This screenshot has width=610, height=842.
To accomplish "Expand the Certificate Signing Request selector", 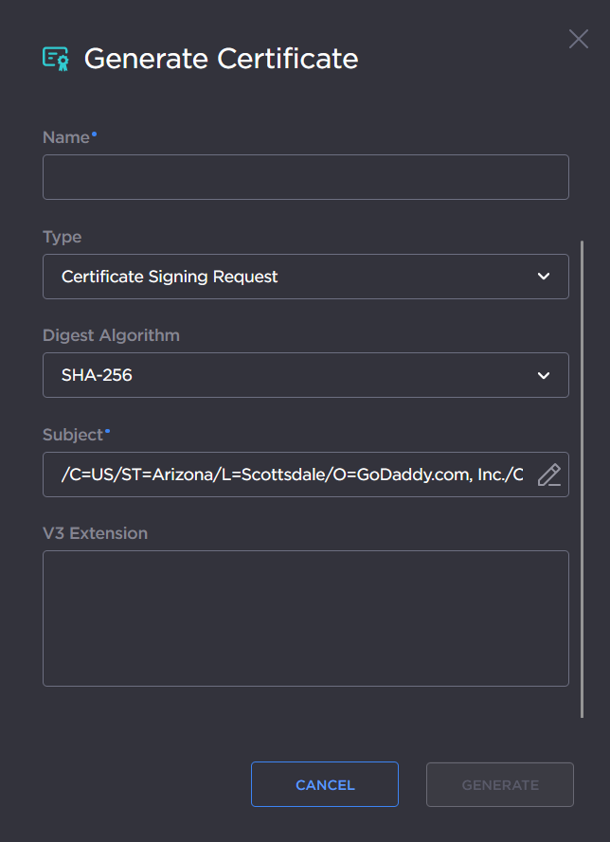I will point(305,276).
